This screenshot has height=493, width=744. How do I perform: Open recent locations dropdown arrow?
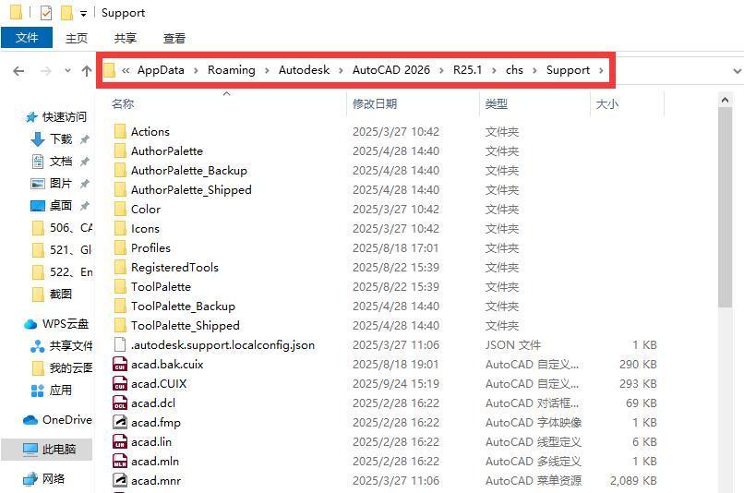pyautogui.click(x=68, y=71)
